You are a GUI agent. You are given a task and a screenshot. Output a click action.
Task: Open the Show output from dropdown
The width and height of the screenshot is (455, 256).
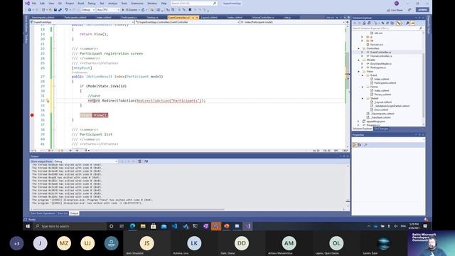pos(85,161)
